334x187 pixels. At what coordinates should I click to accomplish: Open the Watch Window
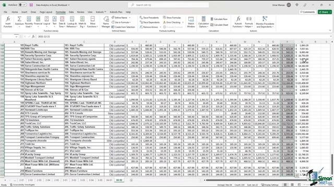(191, 22)
